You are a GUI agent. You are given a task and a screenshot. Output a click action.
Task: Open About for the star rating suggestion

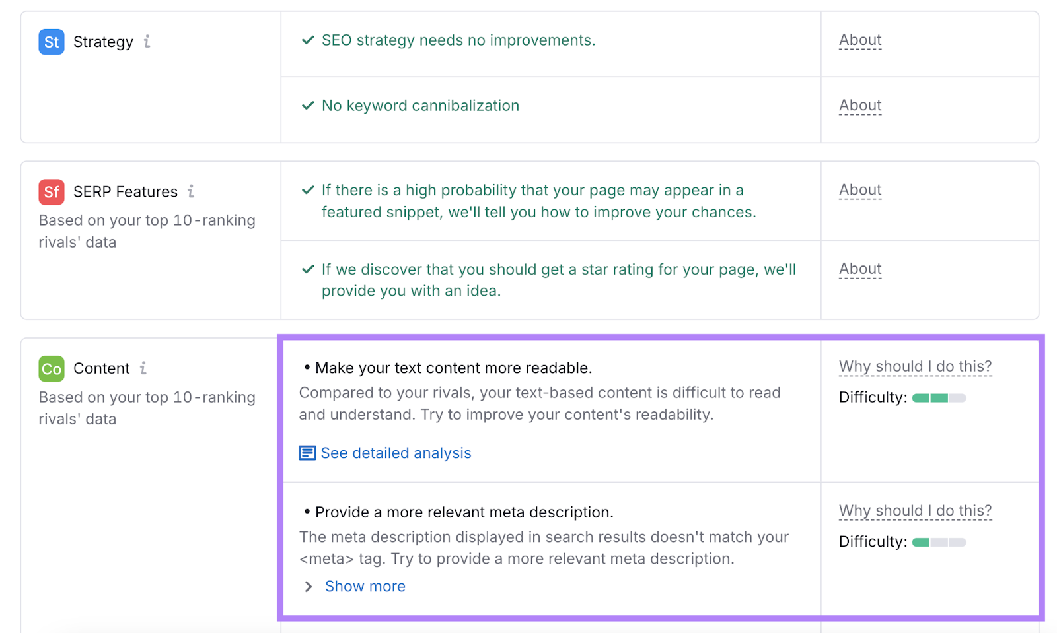(x=859, y=269)
